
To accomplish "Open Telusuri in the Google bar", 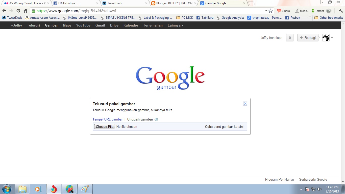I will click(34, 25).
